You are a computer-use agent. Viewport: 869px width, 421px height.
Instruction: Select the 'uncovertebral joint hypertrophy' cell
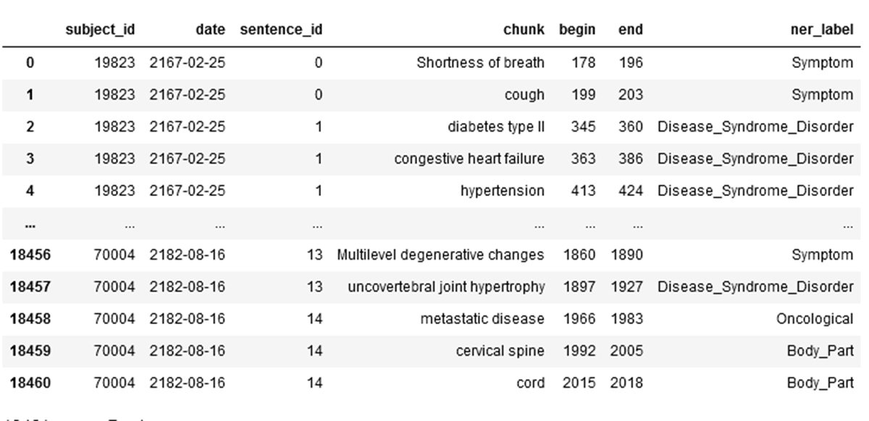(446, 287)
